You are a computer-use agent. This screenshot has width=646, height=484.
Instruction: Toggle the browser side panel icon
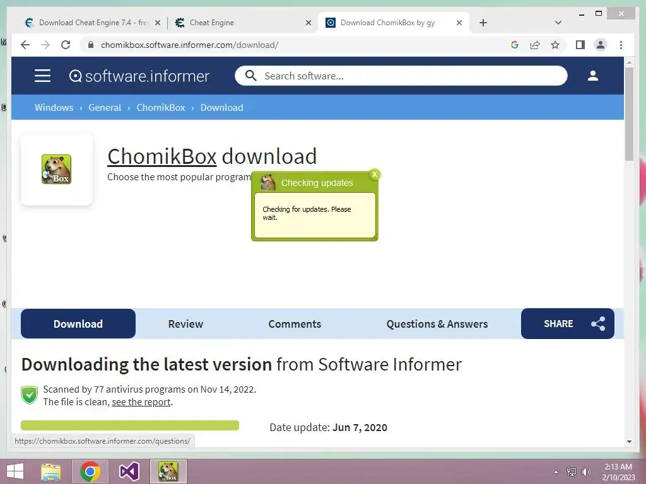[x=580, y=45]
